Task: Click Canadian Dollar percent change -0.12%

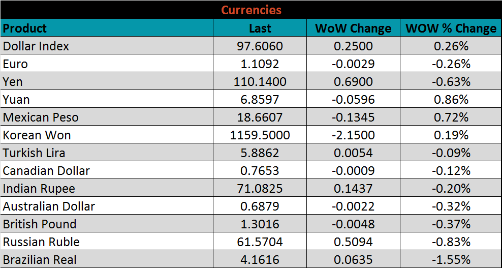Action: [451, 171]
